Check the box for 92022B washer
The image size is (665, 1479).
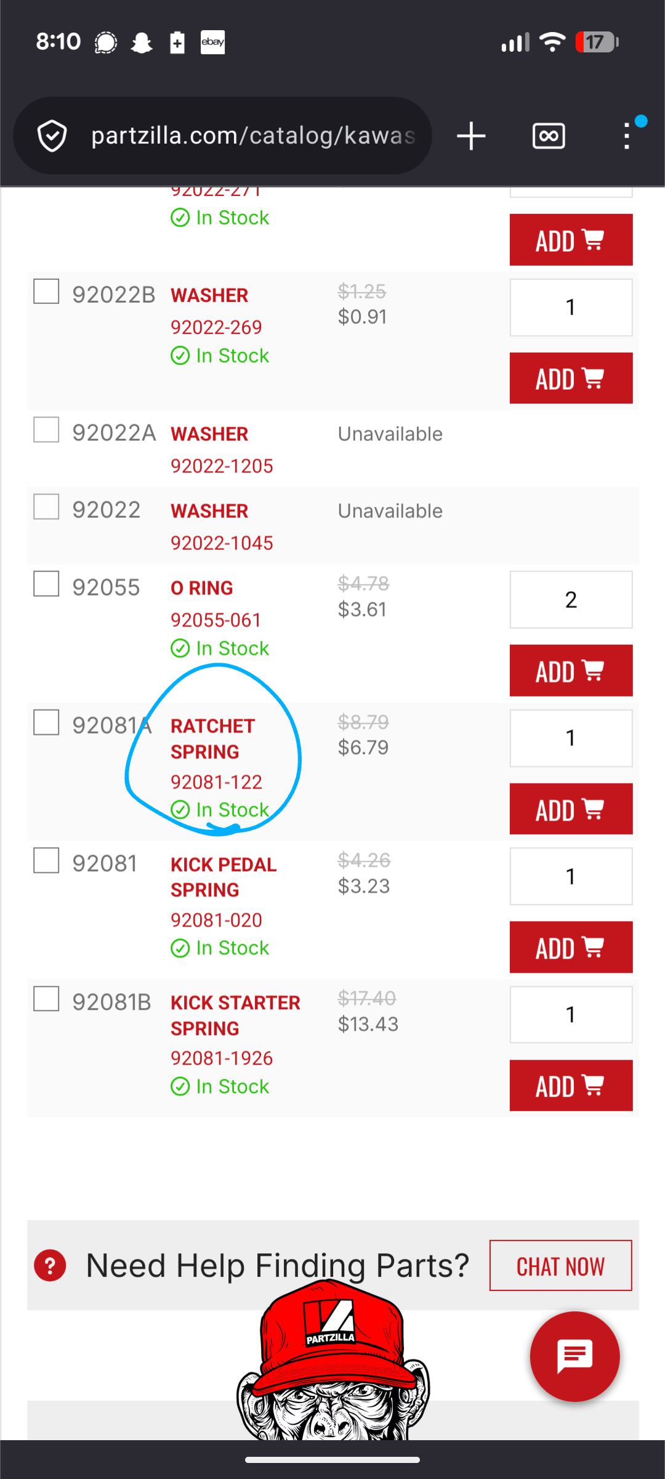coord(46,292)
